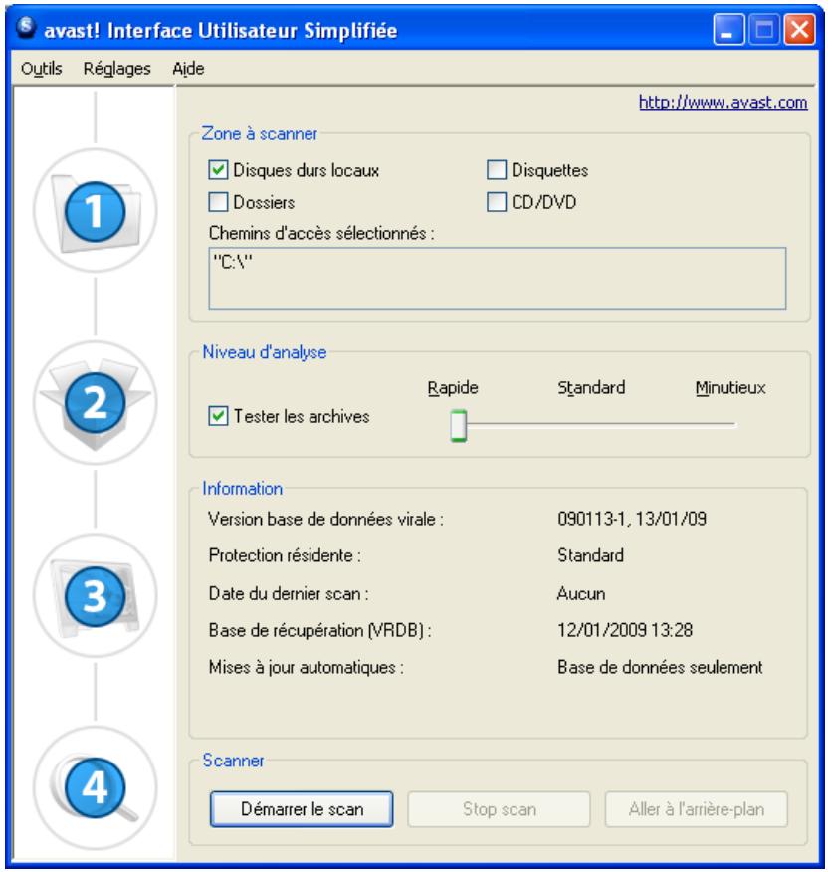Open the Outils menu

click(41, 69)
